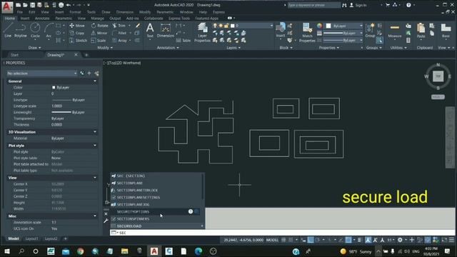Collapse the General properties section
The height and width of the screenshot is (257, 457).
coord(95,81)
